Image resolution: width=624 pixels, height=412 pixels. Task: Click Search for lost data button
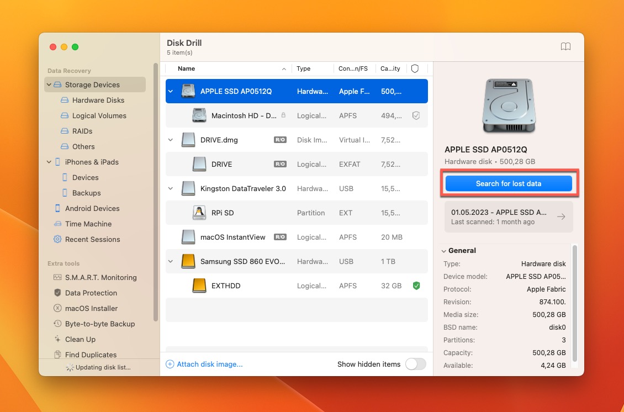tap(509, 183)
